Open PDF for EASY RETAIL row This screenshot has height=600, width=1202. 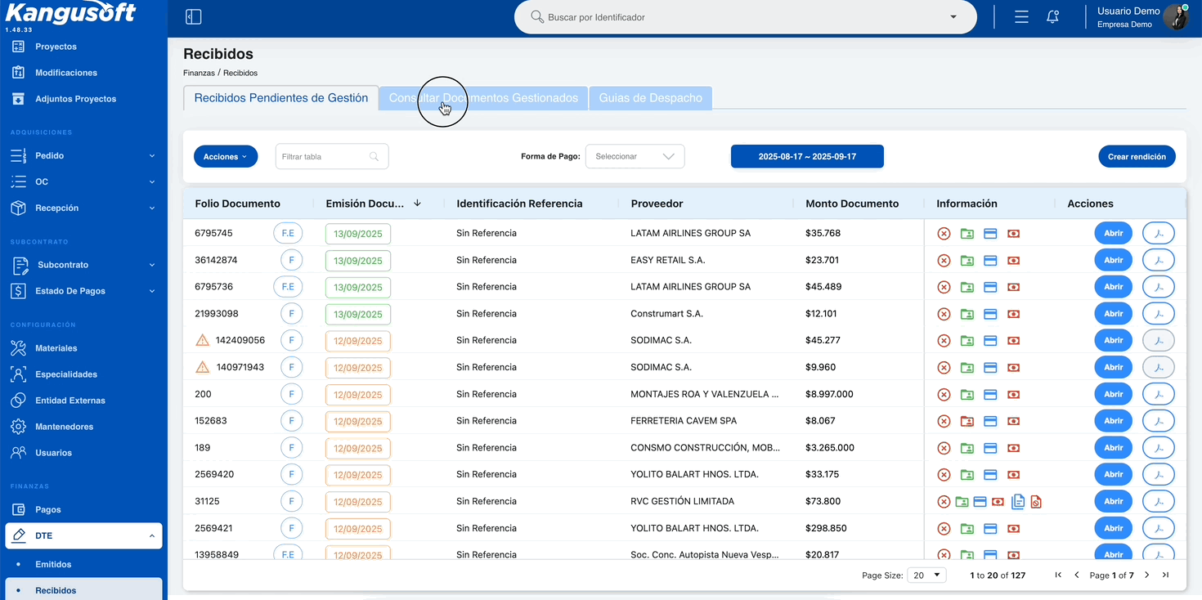[1158, 260]
